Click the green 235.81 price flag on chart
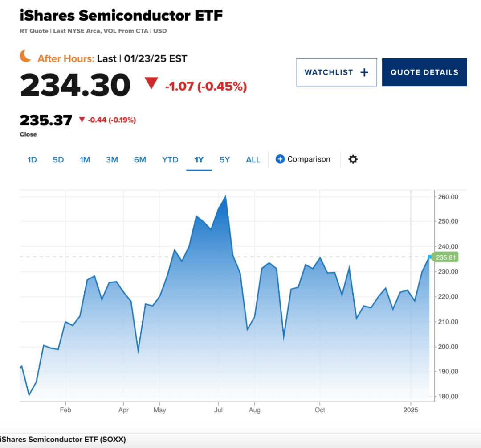The image size is (481, 448). (445, 257)
